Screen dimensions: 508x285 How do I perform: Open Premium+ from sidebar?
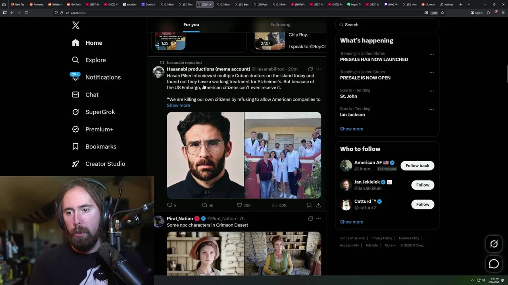(92, 129)
